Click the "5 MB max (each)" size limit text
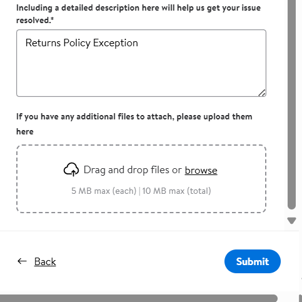The width and height of the screenshot is (302, 302). point(104,191)
